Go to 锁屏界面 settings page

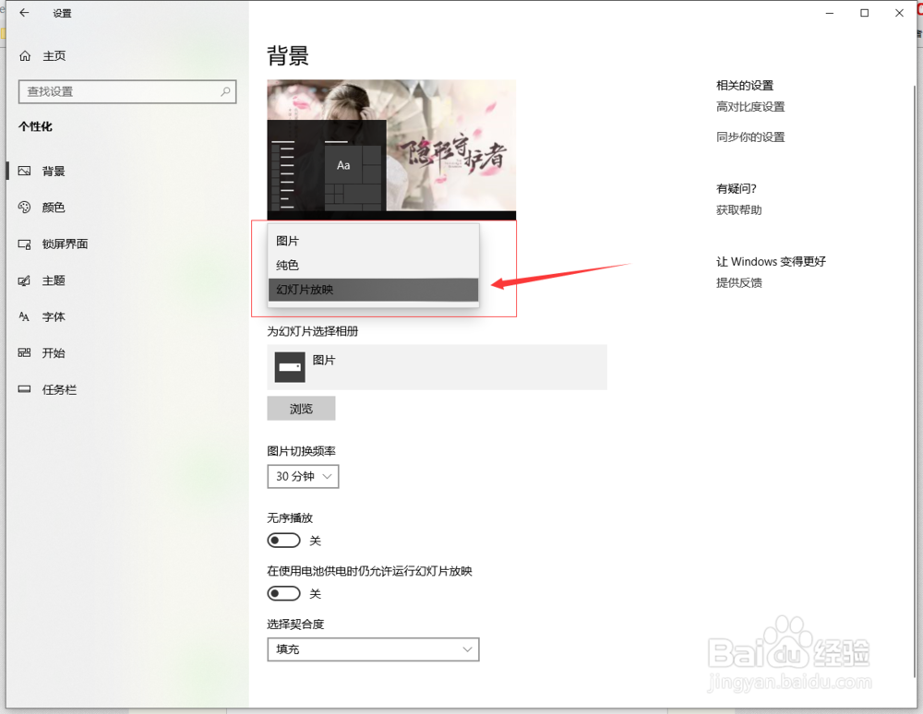tap(65, 244)
